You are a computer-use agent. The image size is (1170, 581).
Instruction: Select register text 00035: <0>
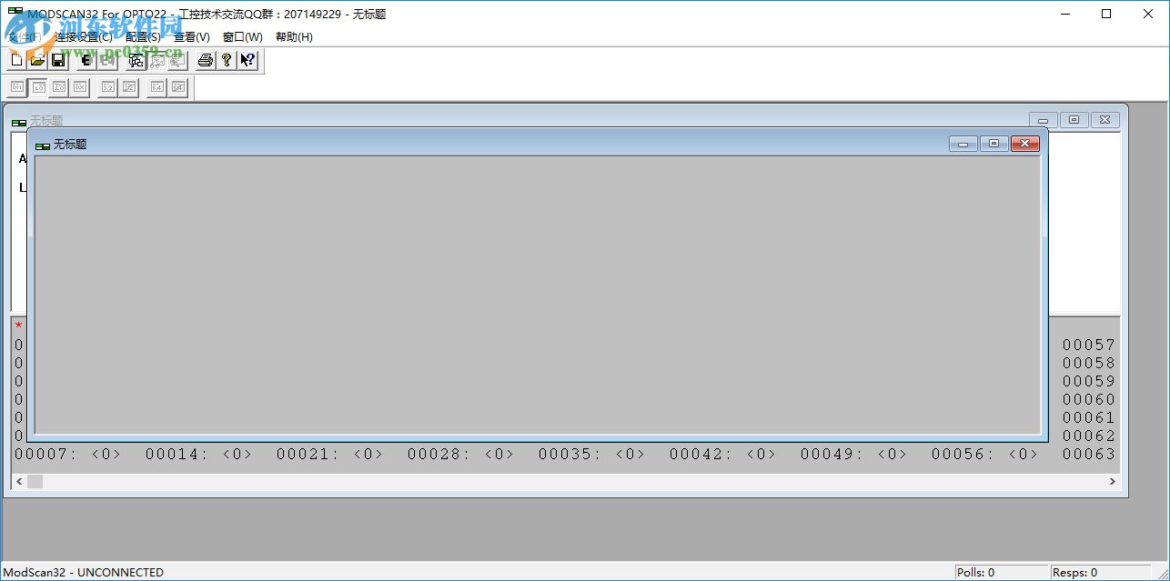pos(591,454)
